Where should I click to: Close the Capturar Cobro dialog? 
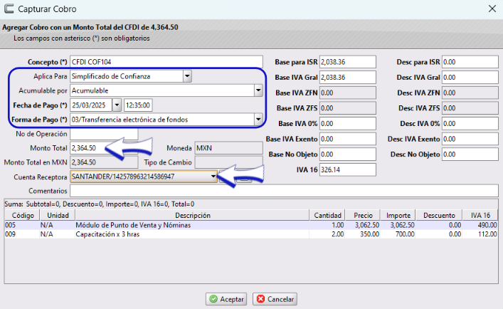pos(492,9)
